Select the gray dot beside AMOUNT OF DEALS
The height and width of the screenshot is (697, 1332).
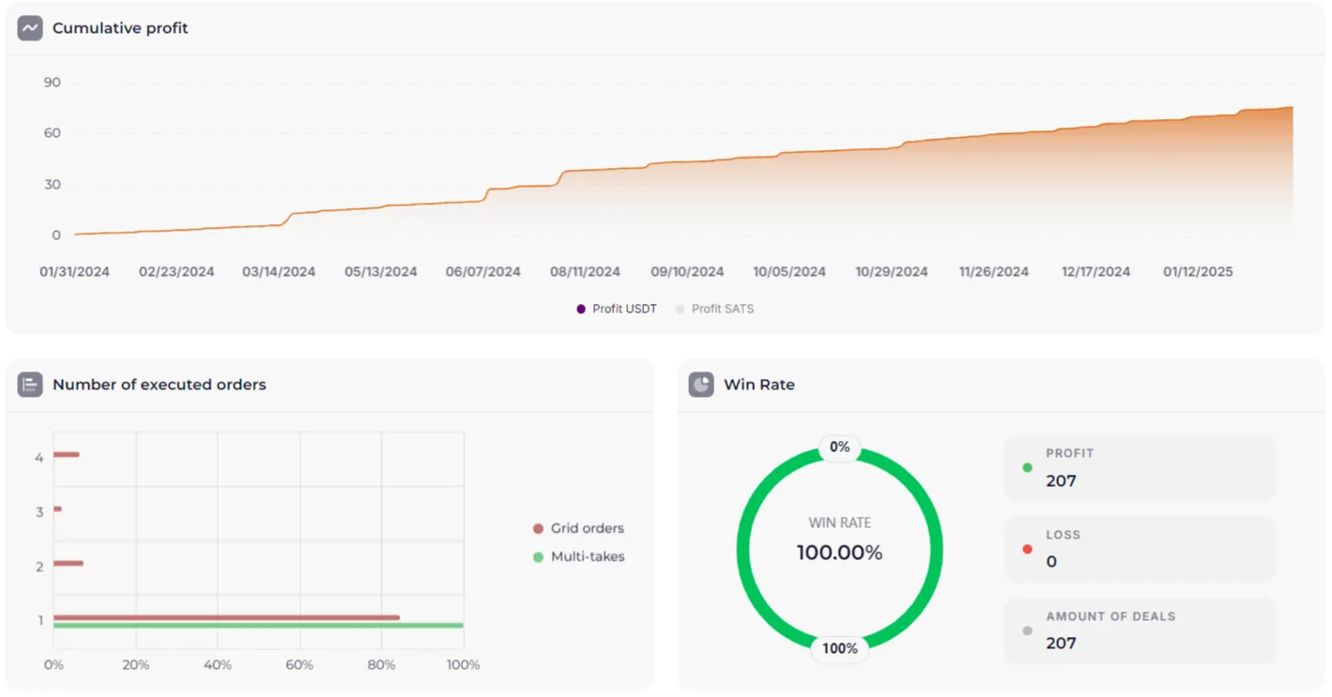click(1027, 630)
